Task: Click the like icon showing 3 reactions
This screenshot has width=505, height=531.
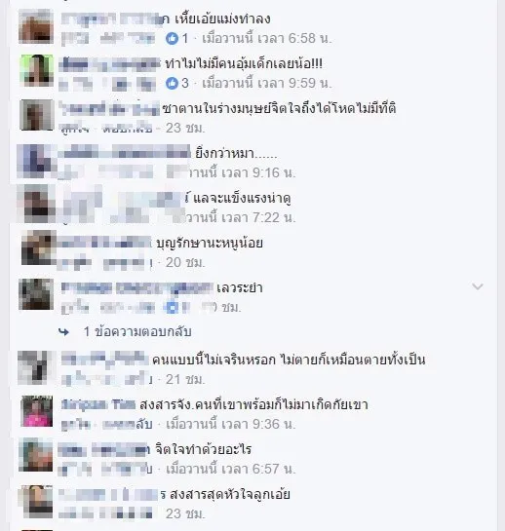Action: point(172,83)
